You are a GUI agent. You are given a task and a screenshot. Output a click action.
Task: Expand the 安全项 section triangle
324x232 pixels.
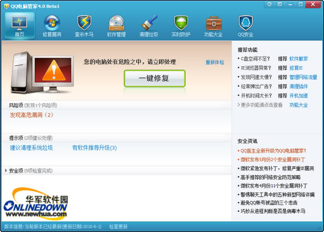click(6, 171)
